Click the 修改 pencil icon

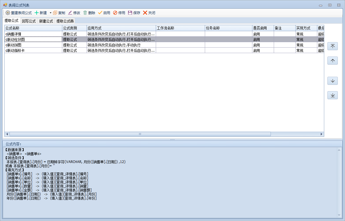coord(70,13)
